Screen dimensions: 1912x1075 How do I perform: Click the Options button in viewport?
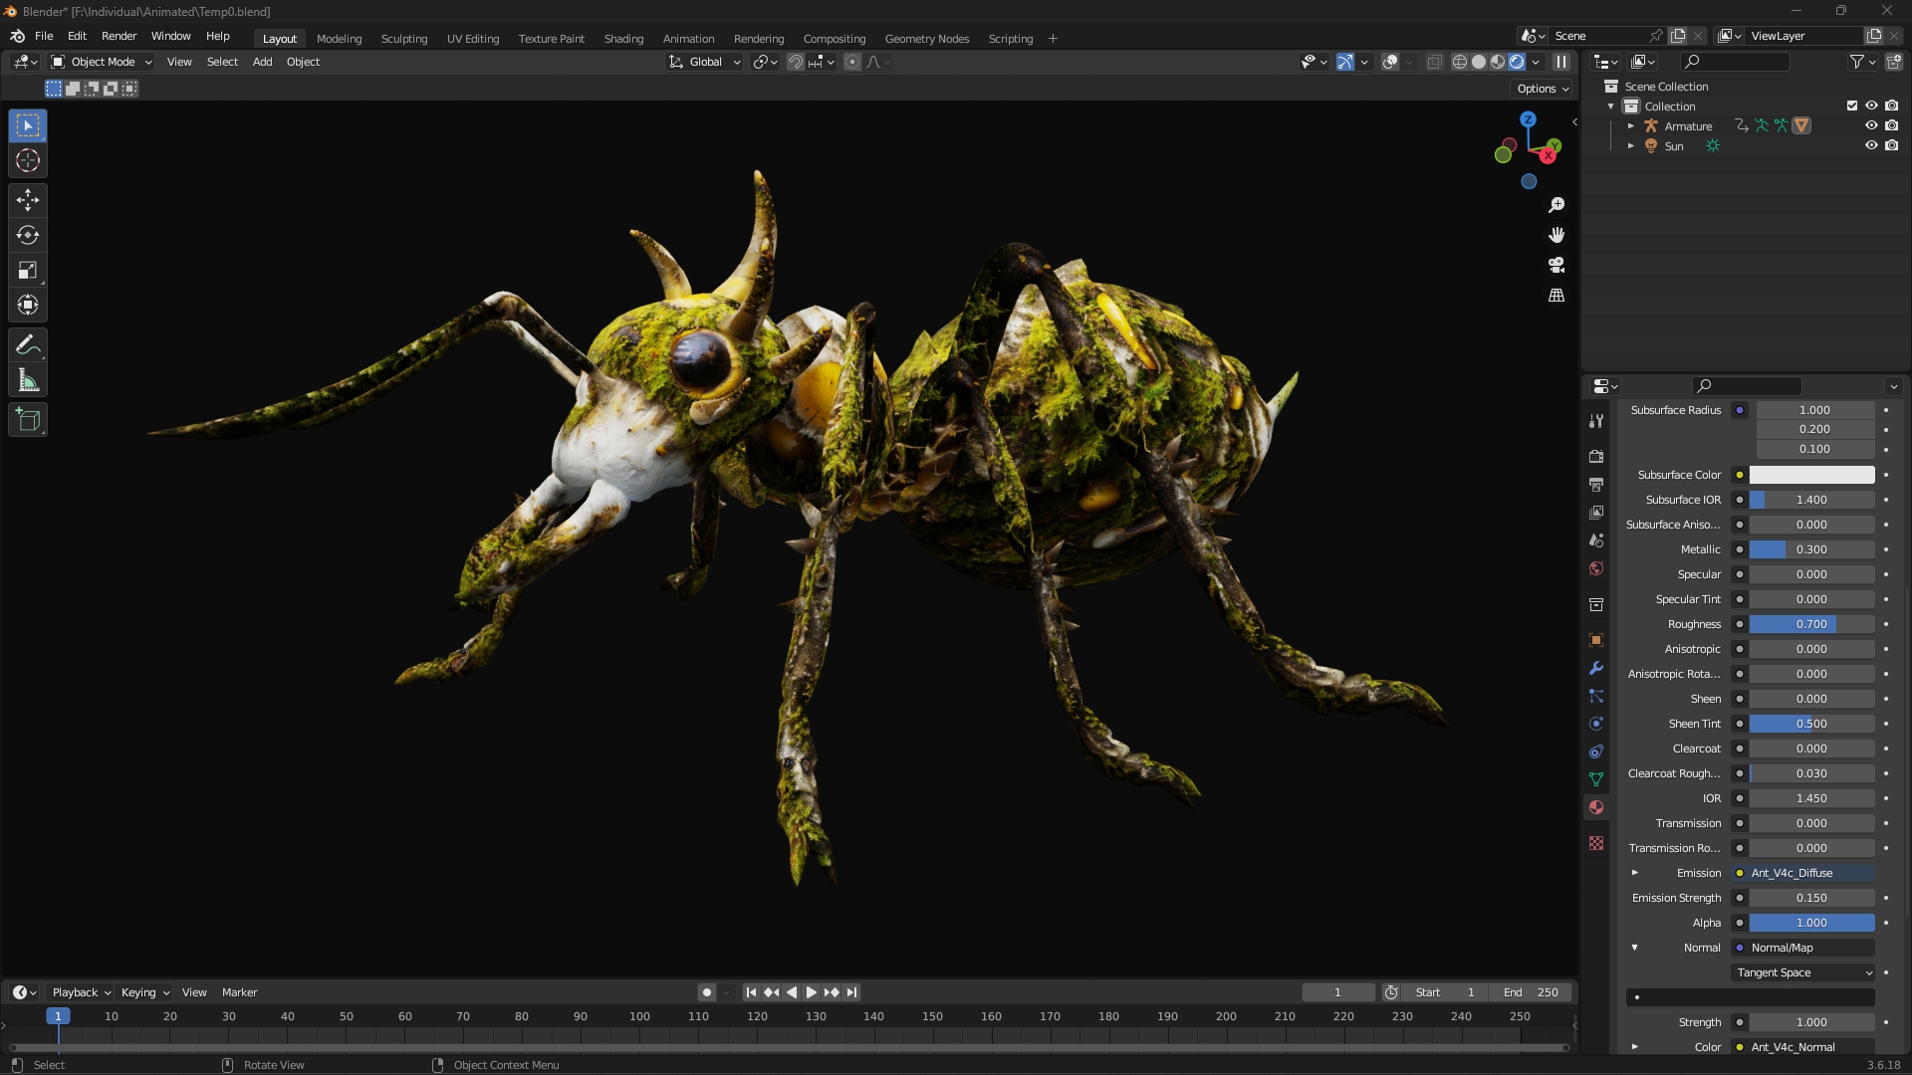click(x=1543, y=89)
